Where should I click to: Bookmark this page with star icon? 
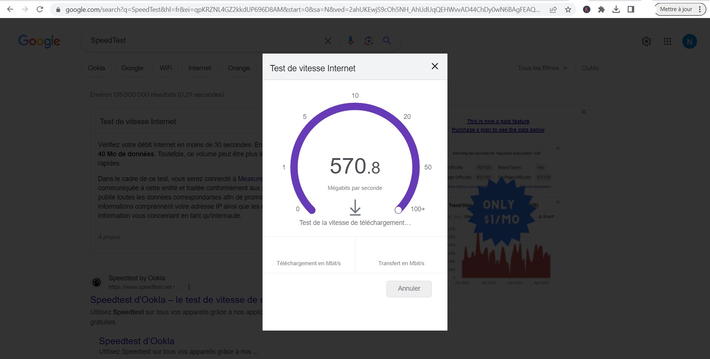tap(568, 10)
